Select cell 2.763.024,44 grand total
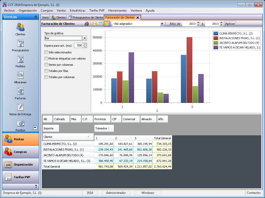Viewport: 265px width, 198px height. [162, 167]
